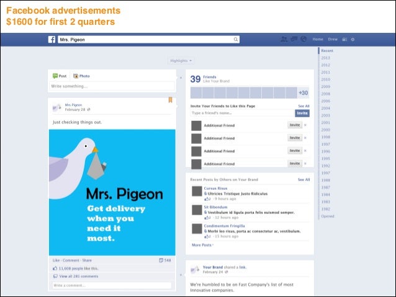The image size is (396, 297).
Task: Focus the Mrs. Pigeon search field
Action: coord(148,39)
